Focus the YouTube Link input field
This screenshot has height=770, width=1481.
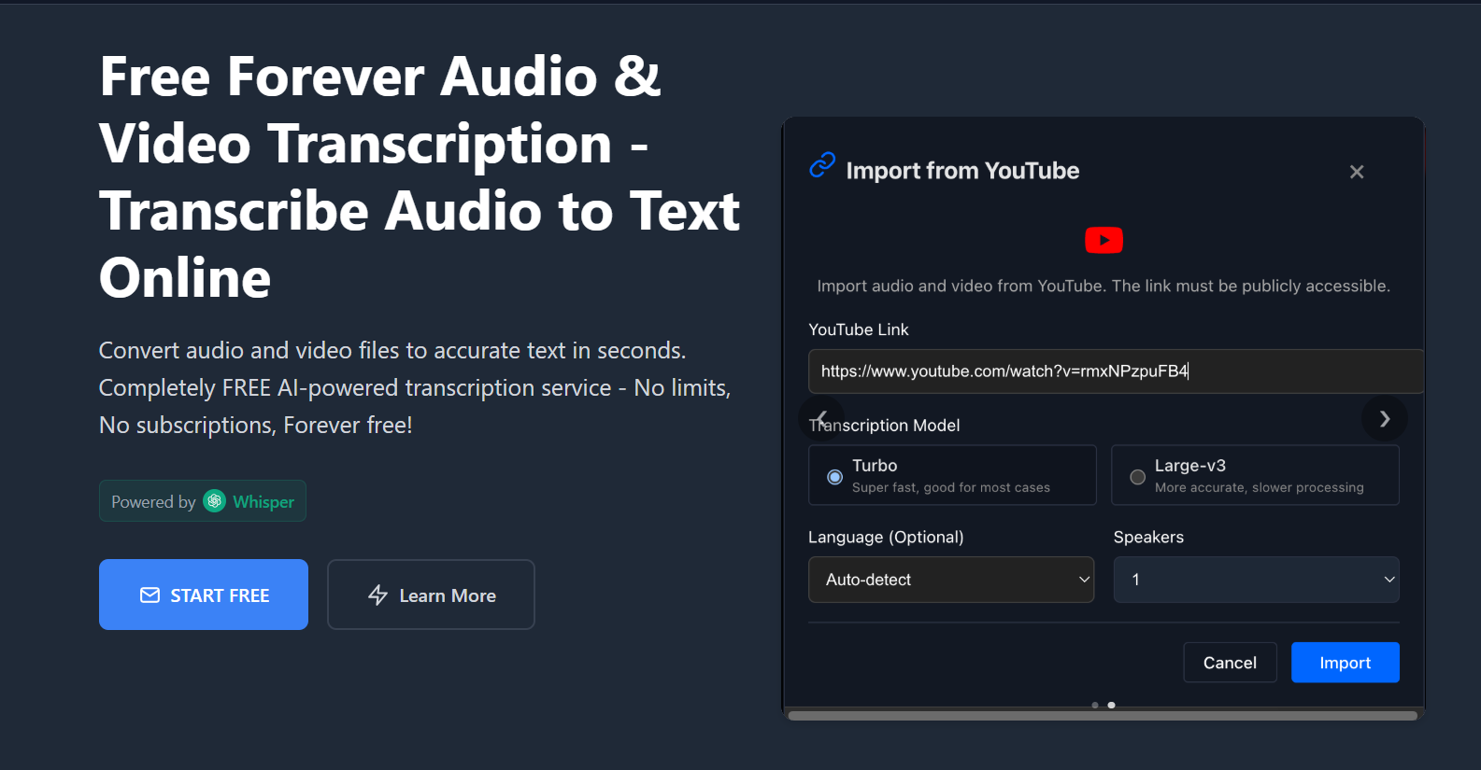[1116, 371]
